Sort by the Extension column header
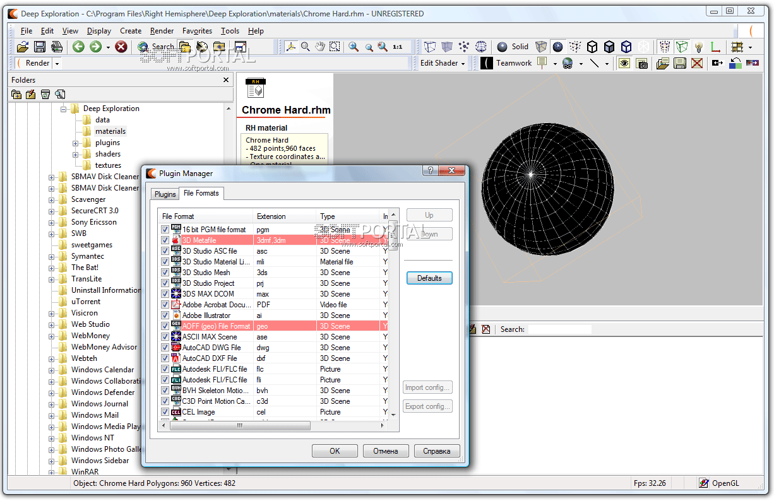 tap(284, 216)
